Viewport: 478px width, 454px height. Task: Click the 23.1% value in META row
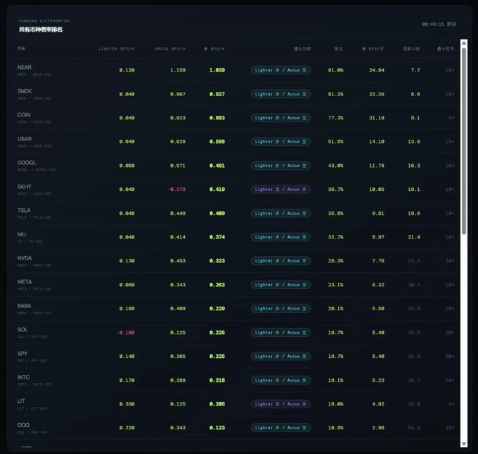click(335, 285)
